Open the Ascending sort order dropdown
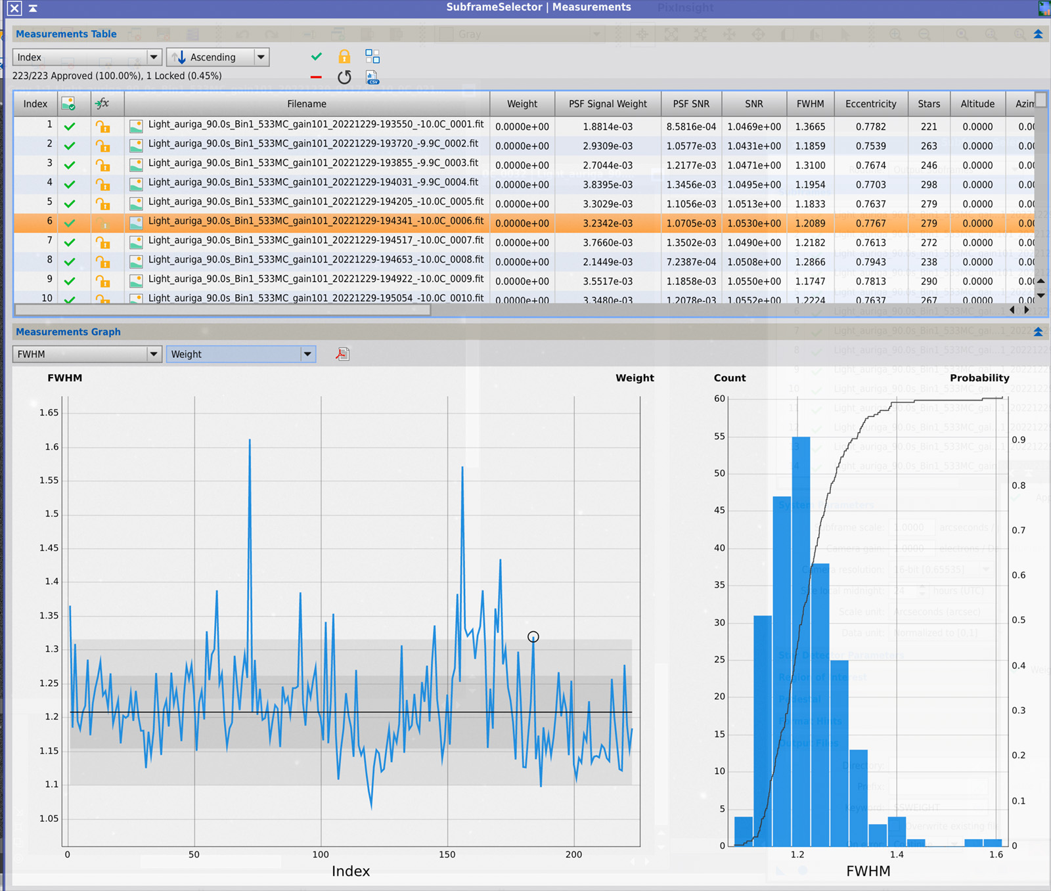Screen dimensions: 1051x891 (218, 57)
